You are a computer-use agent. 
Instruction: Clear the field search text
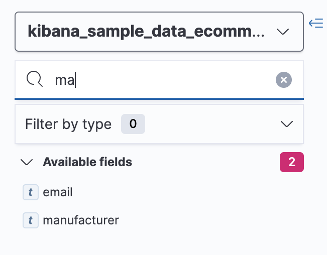pos(284,79)
